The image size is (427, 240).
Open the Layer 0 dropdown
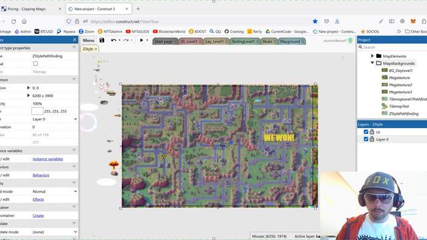tap(55, 119)
